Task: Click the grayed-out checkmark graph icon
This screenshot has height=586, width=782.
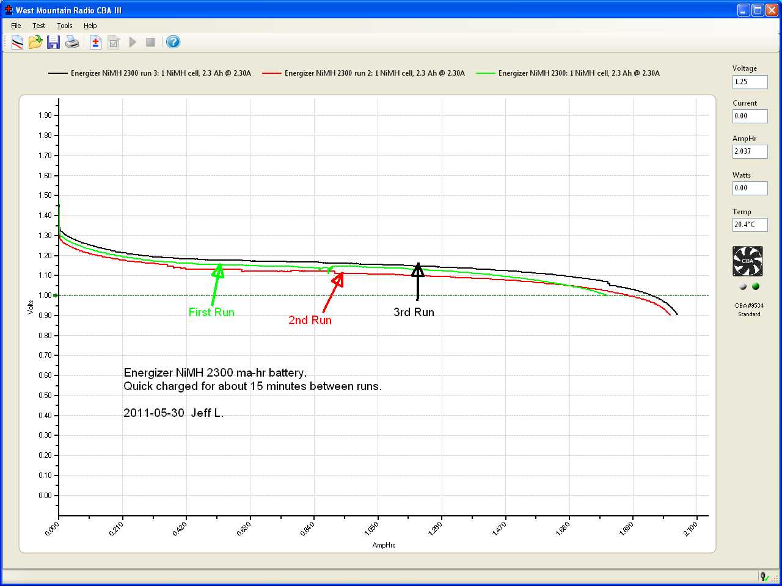Action: click(x=114, y=42)
